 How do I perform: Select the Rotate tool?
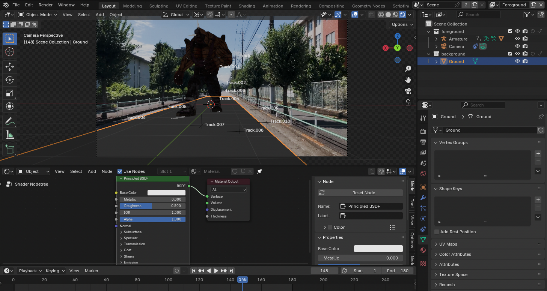(10, 80)
